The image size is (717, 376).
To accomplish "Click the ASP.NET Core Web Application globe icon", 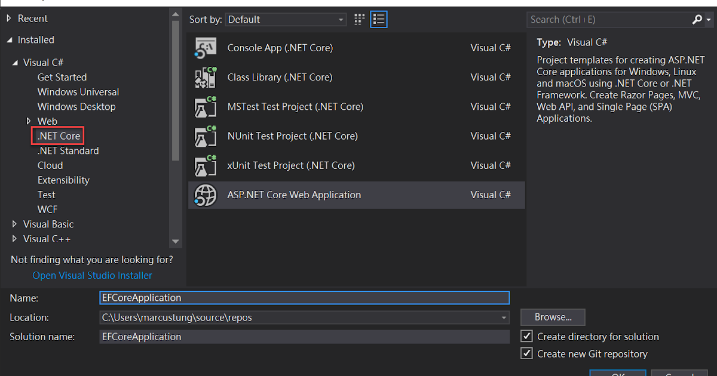I will coord(206,195).
